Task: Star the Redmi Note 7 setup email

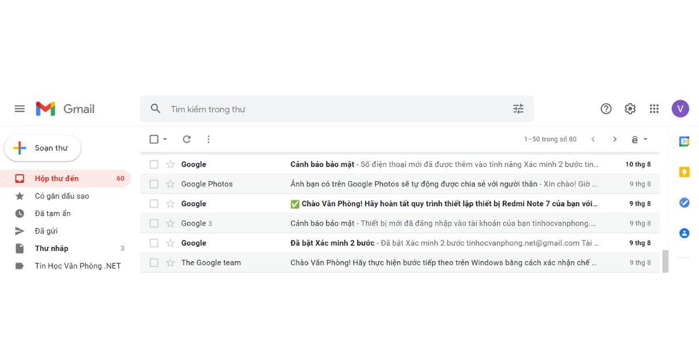Action: (x=170, y=204)
